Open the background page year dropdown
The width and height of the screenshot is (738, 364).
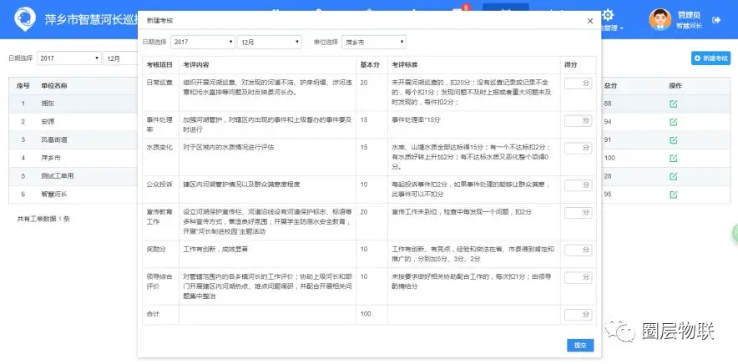68,58
